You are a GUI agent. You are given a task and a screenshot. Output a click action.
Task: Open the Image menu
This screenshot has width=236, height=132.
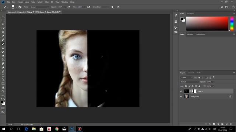(20, 2)
